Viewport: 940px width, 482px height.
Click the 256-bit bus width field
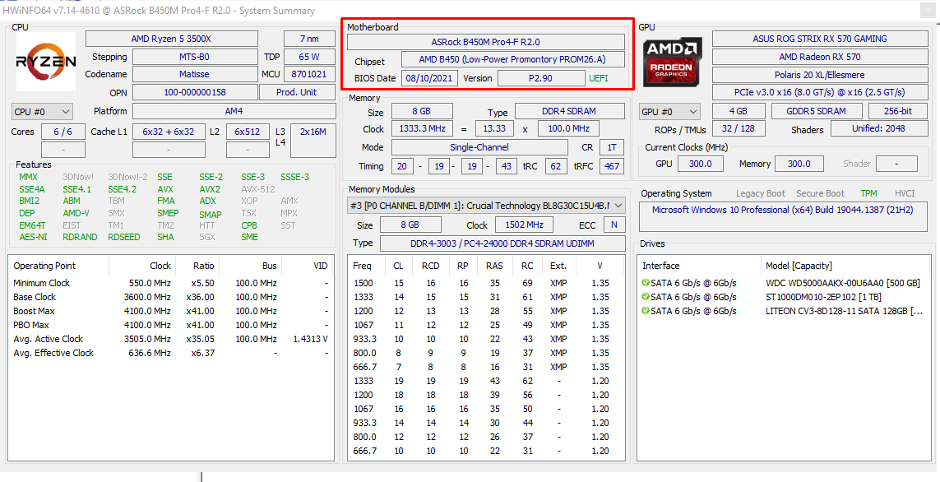click(898, 112)
